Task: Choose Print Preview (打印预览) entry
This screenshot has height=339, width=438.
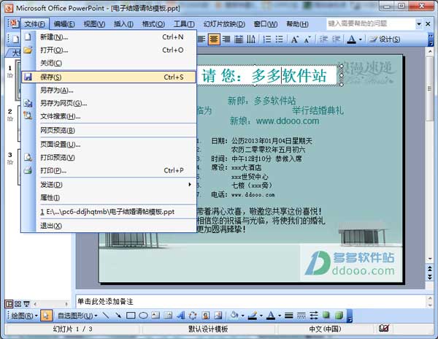Action: [x=108, y=157]
